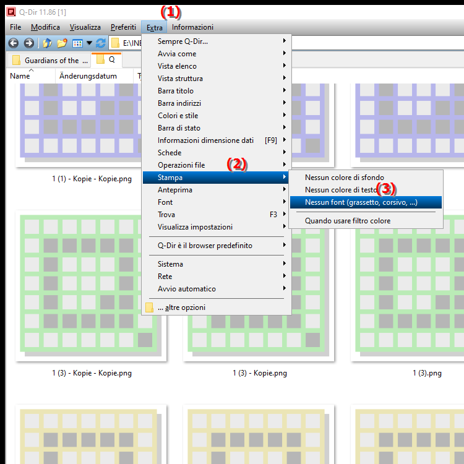Click the refresh icon in toolbar
Screen dimensions: 464x464
click(101, 43)
